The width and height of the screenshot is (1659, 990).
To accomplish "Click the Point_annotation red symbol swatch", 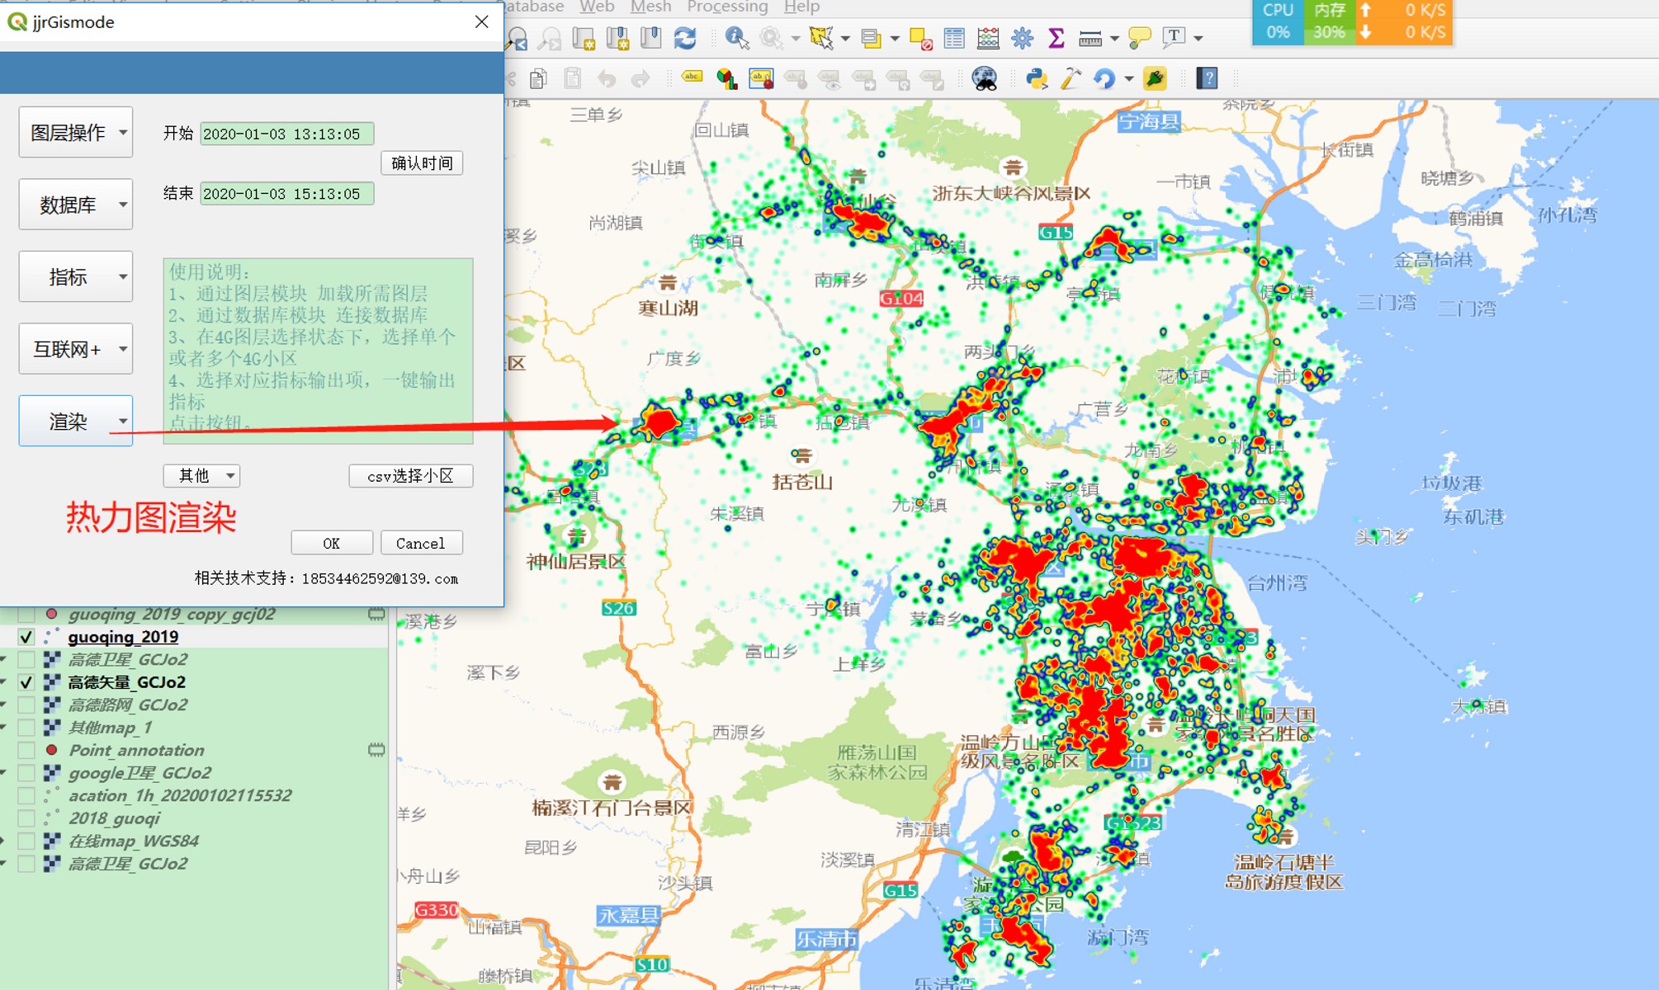I will pos(52,749).
